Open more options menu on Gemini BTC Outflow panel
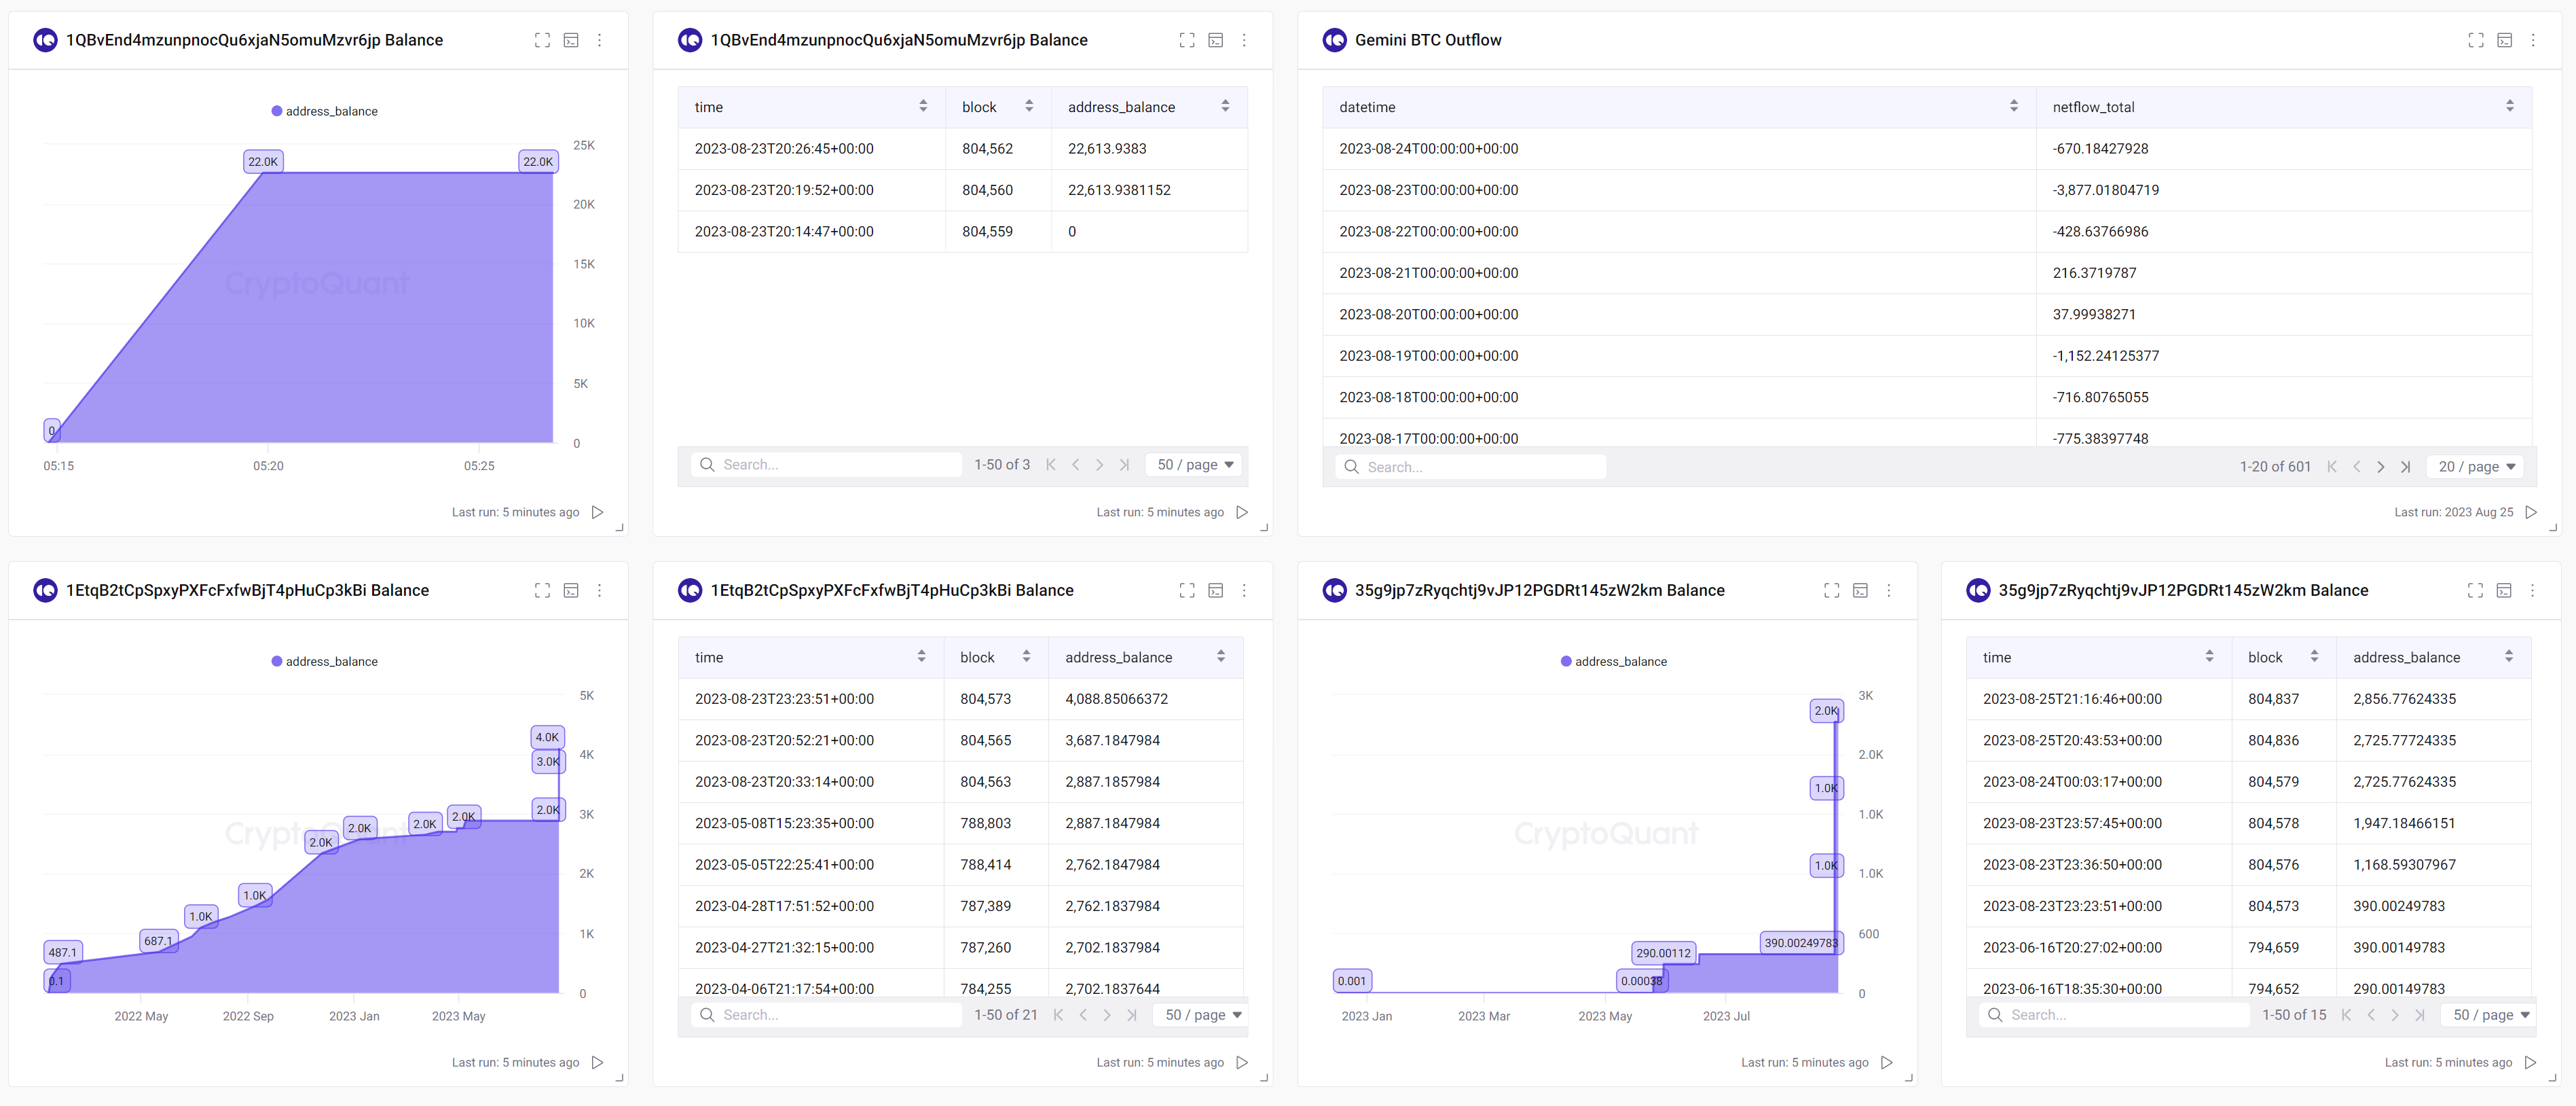 pos(2533,40)
